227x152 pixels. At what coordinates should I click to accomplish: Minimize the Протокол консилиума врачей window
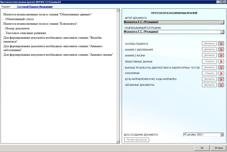(x=218, y=2)
